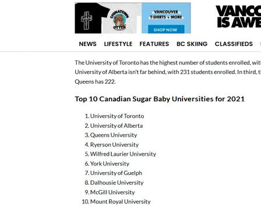Click the Queens University list entry
The width and height of the screenshot is (261, 211).
pos(114,135)
